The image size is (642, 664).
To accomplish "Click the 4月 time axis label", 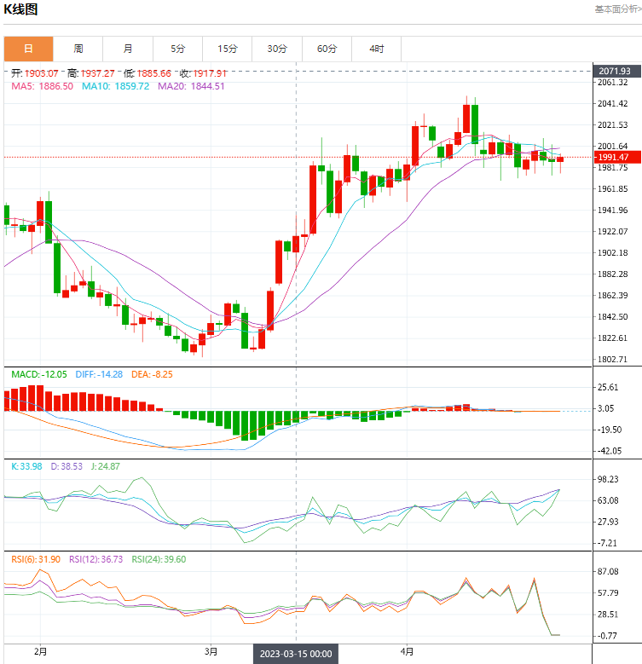I will tap(407, 651).
